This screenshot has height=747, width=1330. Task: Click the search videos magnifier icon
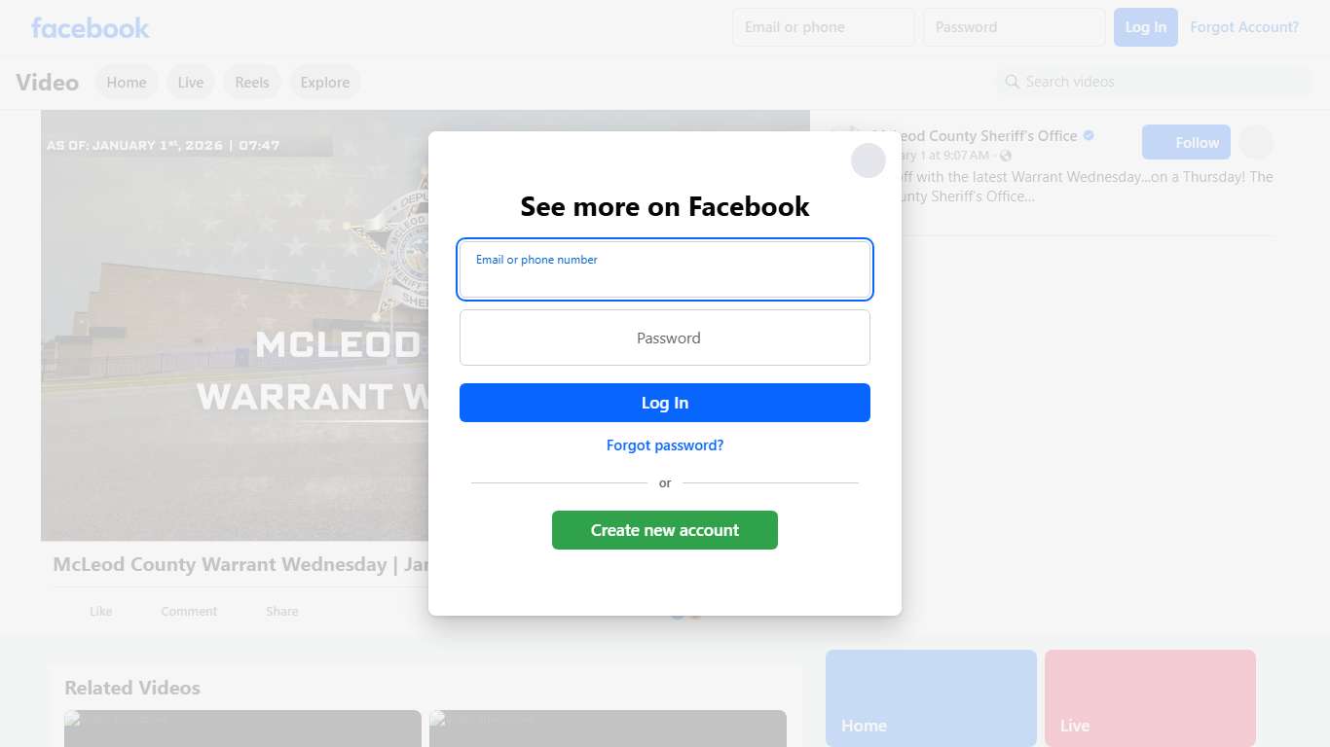pos(1013,82)
